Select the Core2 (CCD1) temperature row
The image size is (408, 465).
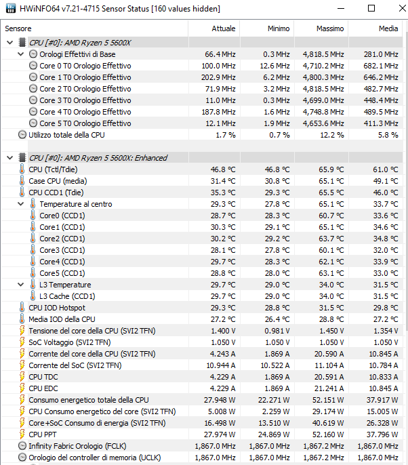[202, 239]
